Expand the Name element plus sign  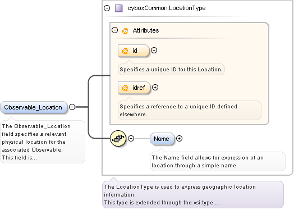click(179, 139)
